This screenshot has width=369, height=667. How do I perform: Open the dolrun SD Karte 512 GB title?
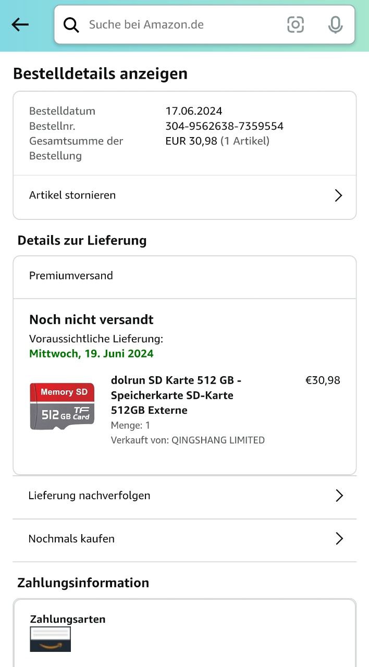click(176, 395)
